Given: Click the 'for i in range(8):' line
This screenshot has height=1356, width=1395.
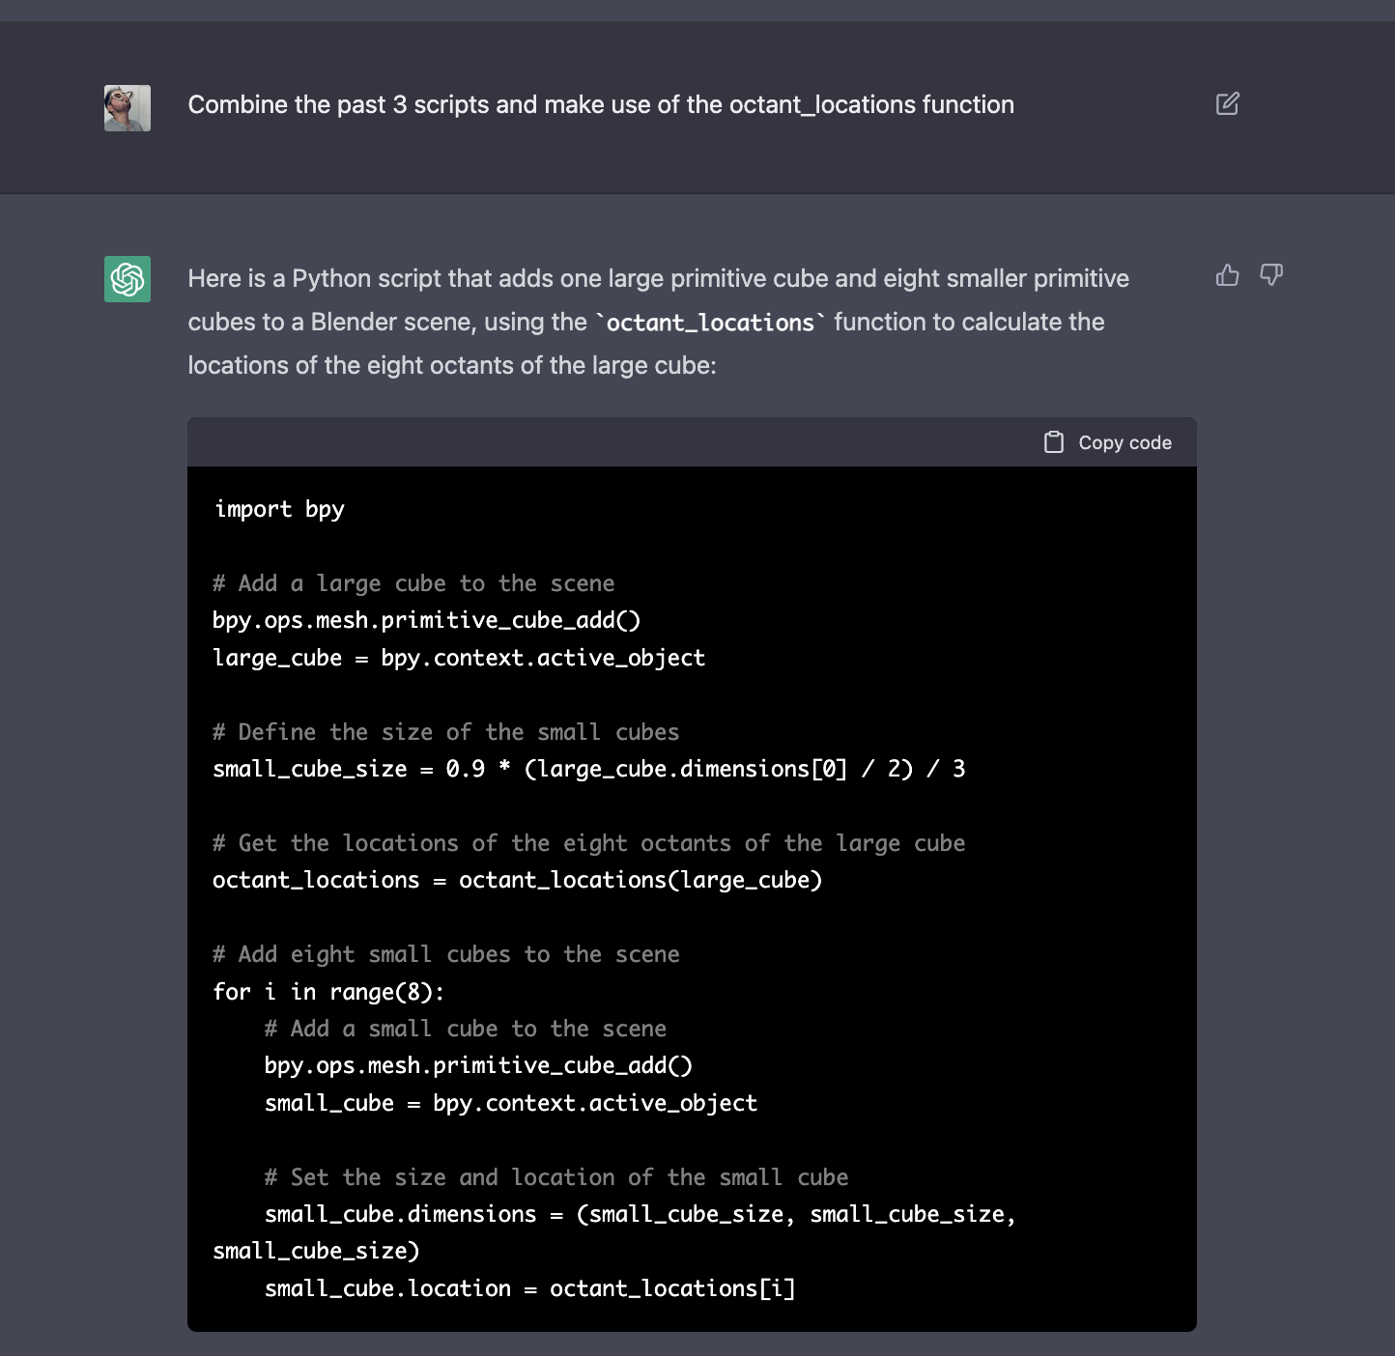Looking at the screenshot, I should pos(328,992).
